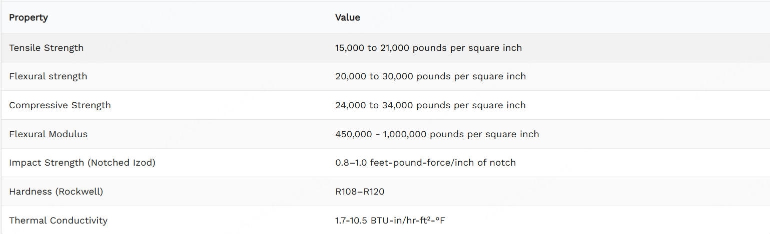Click the 450,000 - 1,000,000 pounds value
Screen dimensions: 770x234
(437, 134)
